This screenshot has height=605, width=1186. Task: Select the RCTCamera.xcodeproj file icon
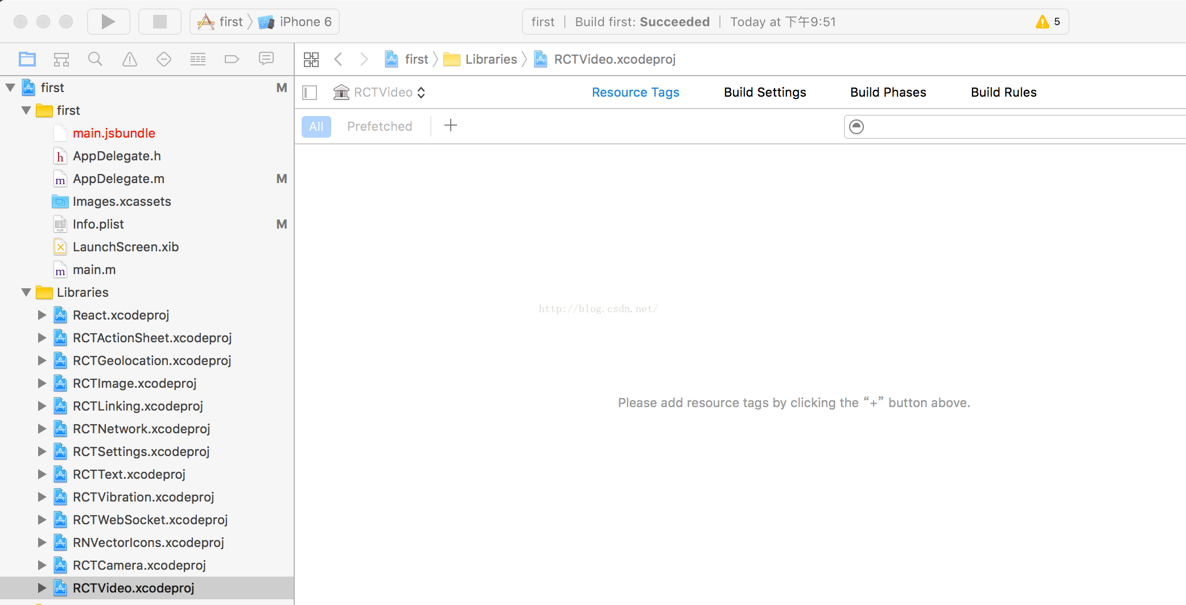click(x=60, y=565)
